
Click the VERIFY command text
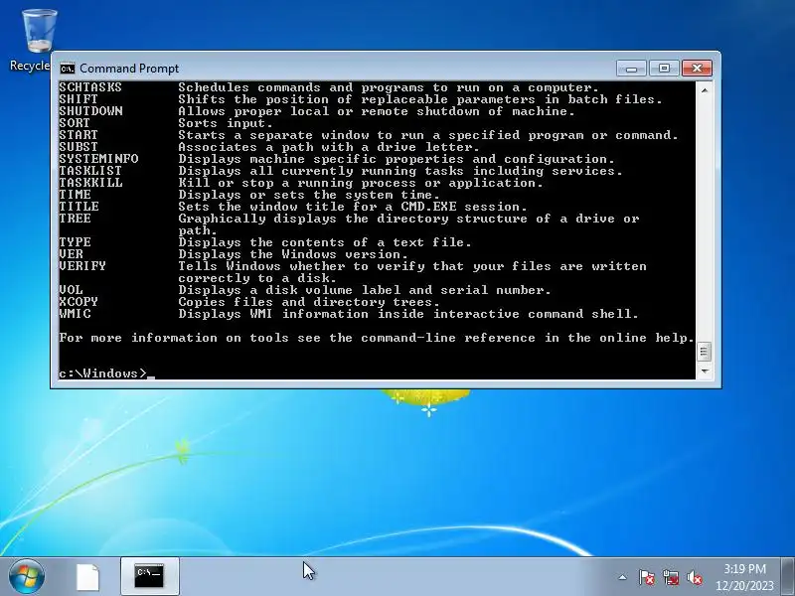coord(82,266)
